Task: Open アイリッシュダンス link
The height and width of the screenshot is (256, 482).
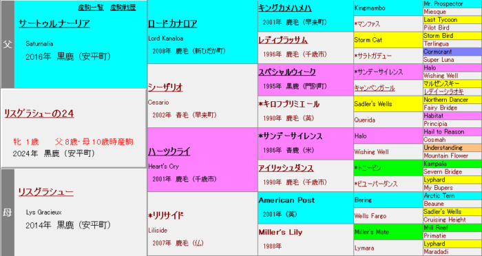Action: [286, 168]
